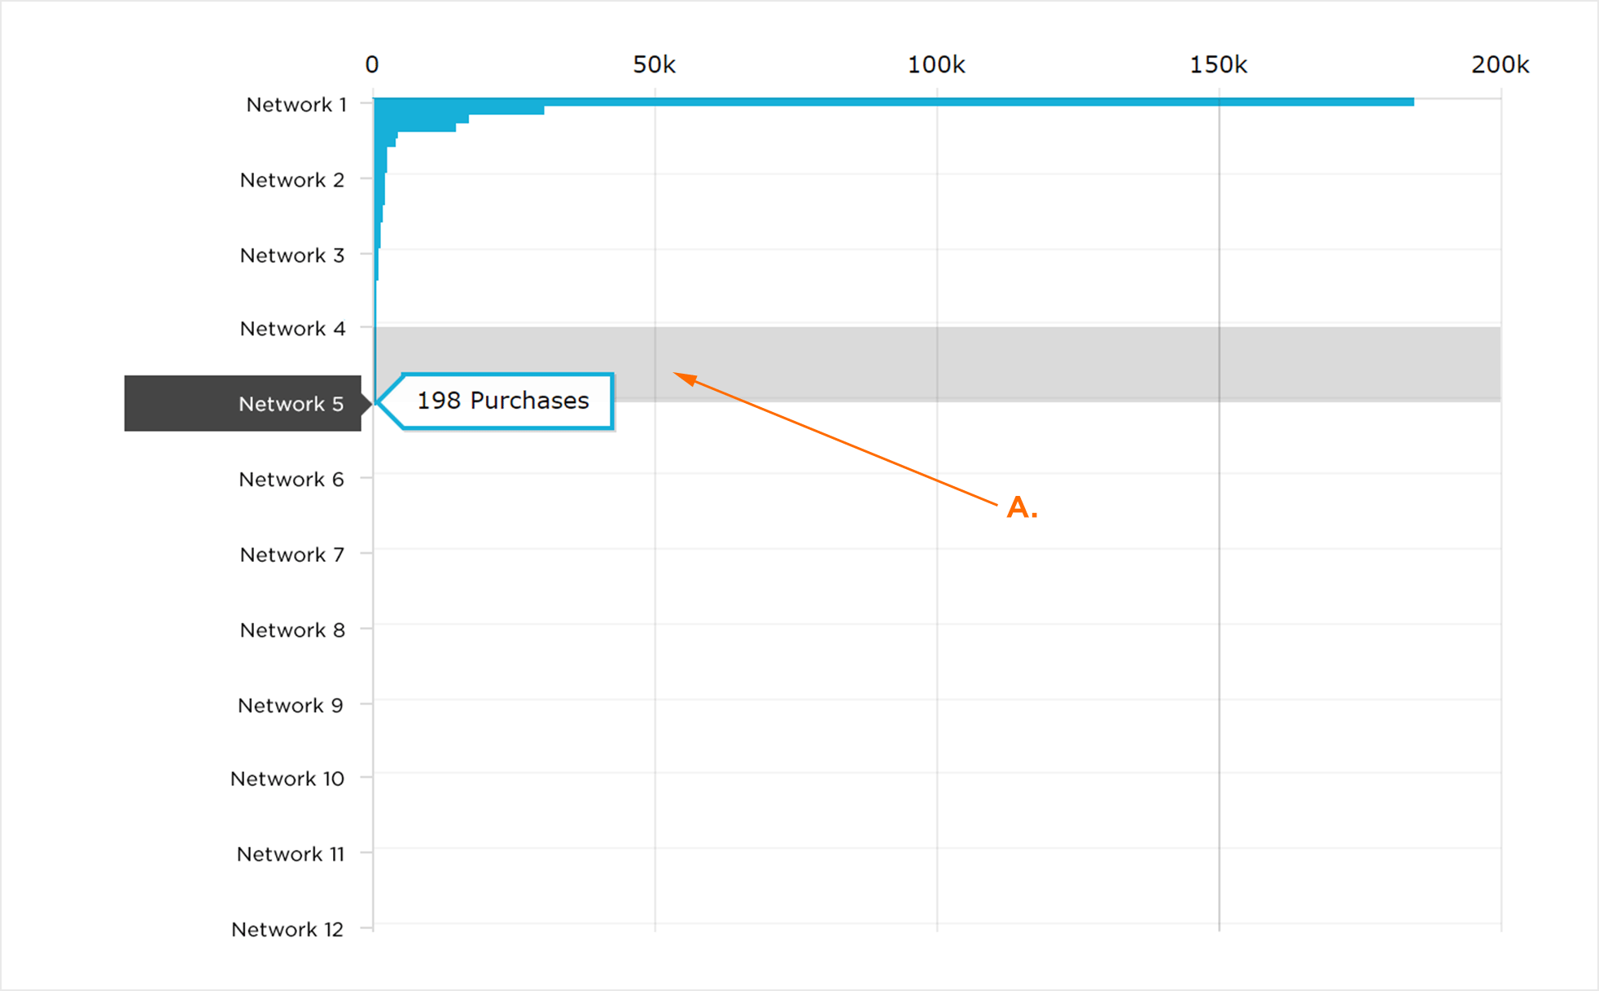
Task: Select the Network 8 axis label
Action: [292, 630]
